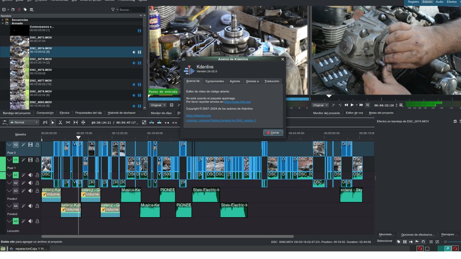Mute the A4 Fondo2 track
This screenshot has width=461, height=259.
tap(30, 206)
